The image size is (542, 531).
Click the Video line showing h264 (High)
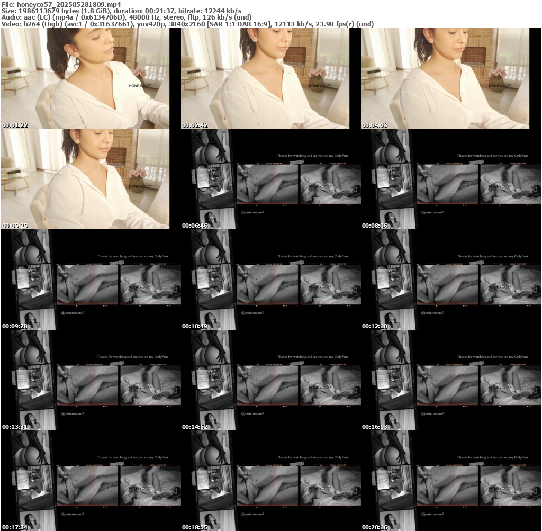point(188,24)
